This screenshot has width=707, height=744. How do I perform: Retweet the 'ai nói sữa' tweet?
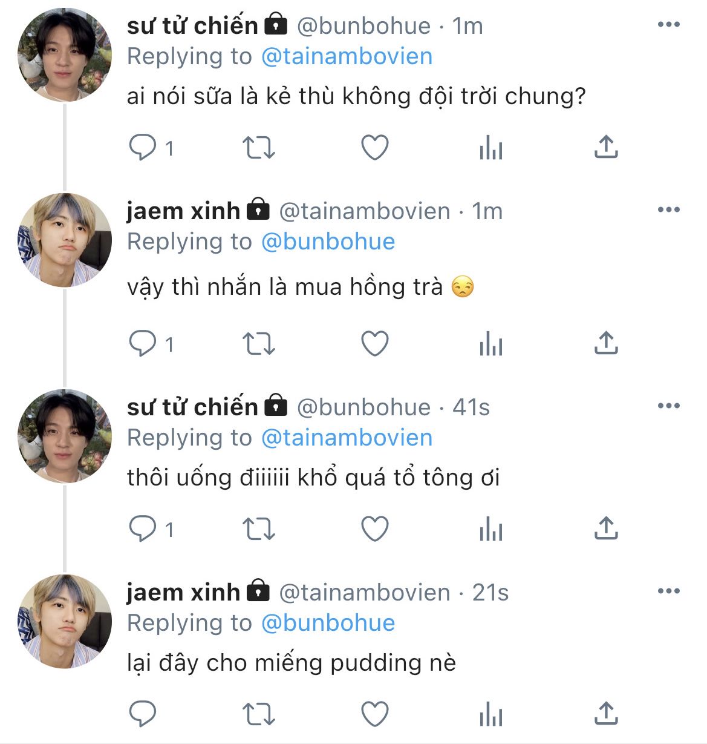pyautogui.click(x=258, y=148)
